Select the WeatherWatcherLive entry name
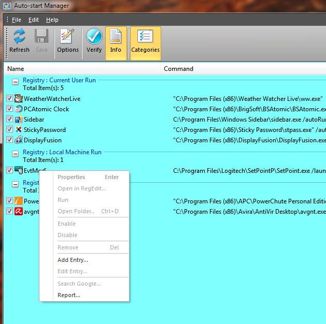This screenshot has width=326, height=324. 52,99
